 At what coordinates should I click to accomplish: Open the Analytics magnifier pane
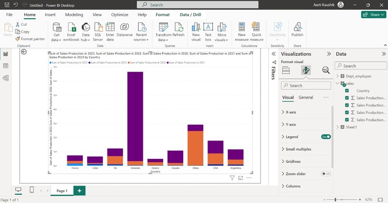[x=326, y=71]
